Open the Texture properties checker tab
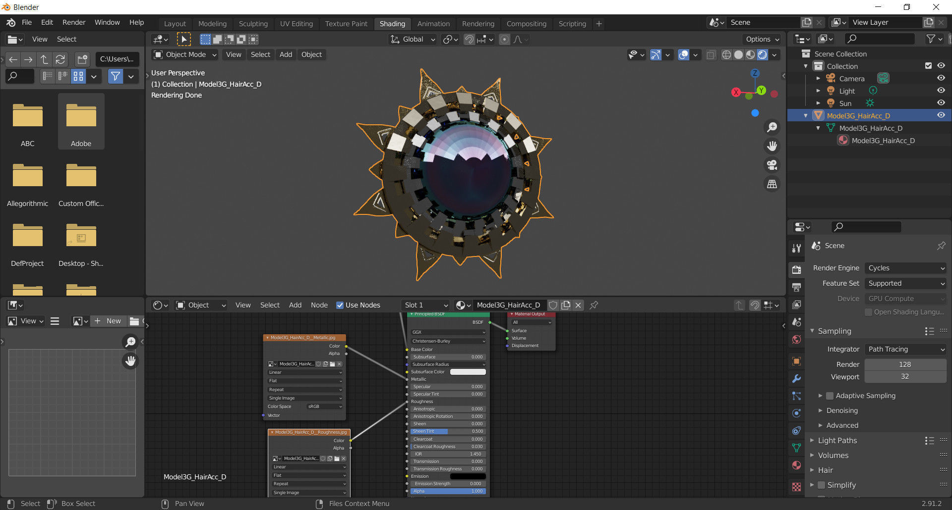The height and width of the screenshot is (510, 952). pyautogui.click(x=796, y=487)
